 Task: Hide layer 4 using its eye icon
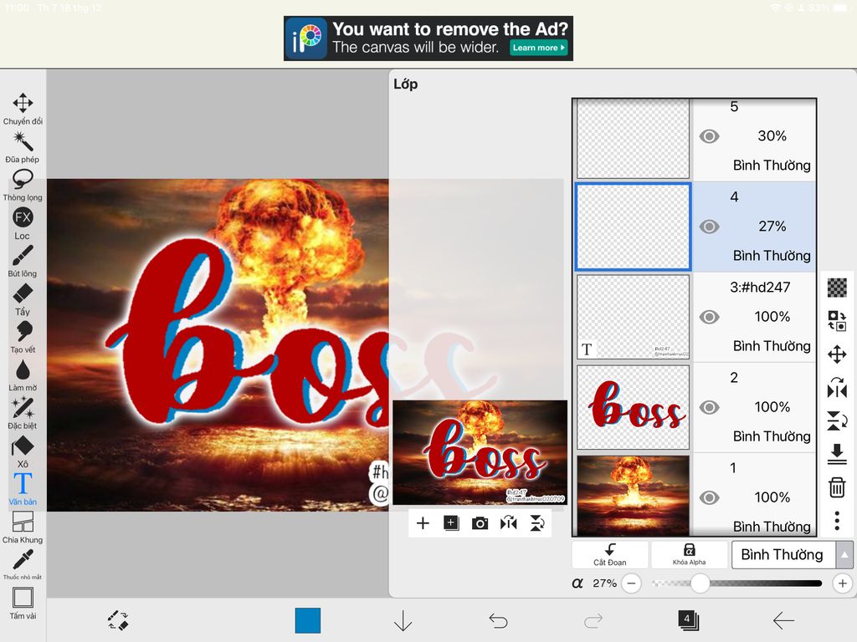[x=709, y=227]
